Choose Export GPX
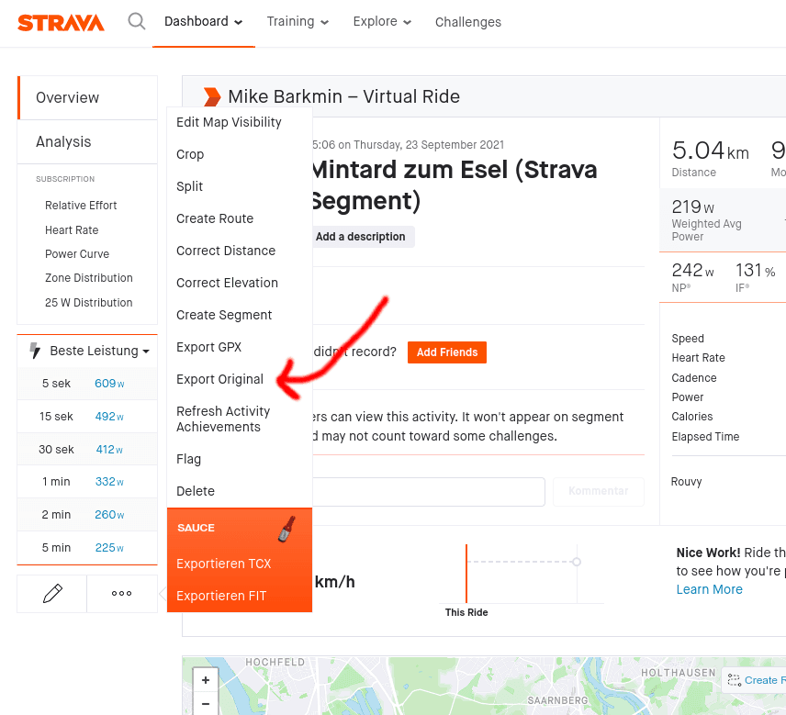The width and height of the screenshot is (786, 715). click(209, 347)
